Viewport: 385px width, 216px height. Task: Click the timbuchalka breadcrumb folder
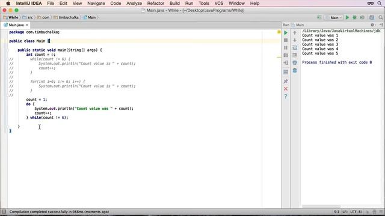tap(66, 17)
